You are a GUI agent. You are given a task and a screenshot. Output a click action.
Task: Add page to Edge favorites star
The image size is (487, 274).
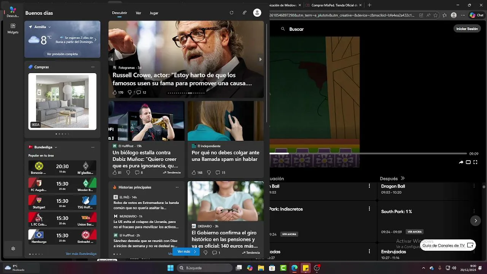435,15
